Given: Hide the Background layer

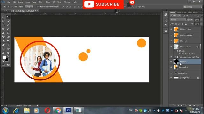Looking at the screenshot, I should pos(171,78).
